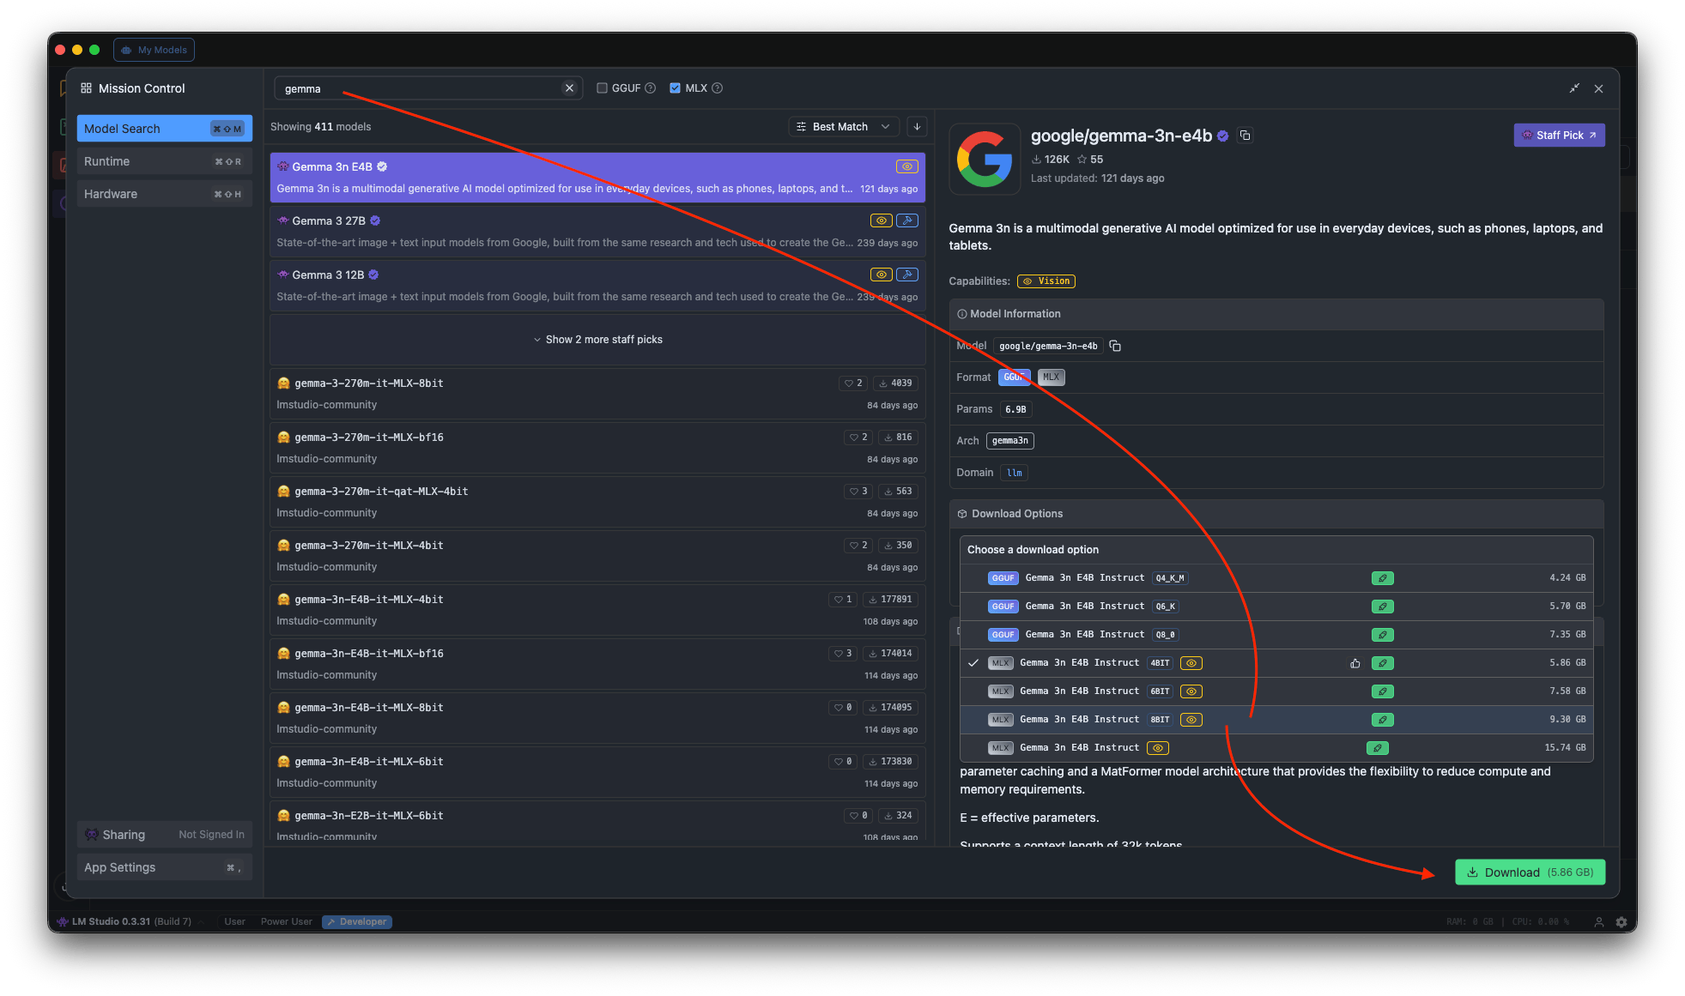Open the Best Match sort dropdown
Viewport: 1685px width, 996px height.
[844, 127]
